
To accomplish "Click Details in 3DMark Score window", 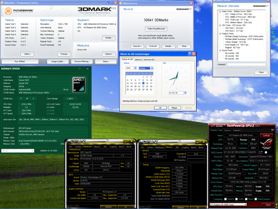I will point(169,46).
